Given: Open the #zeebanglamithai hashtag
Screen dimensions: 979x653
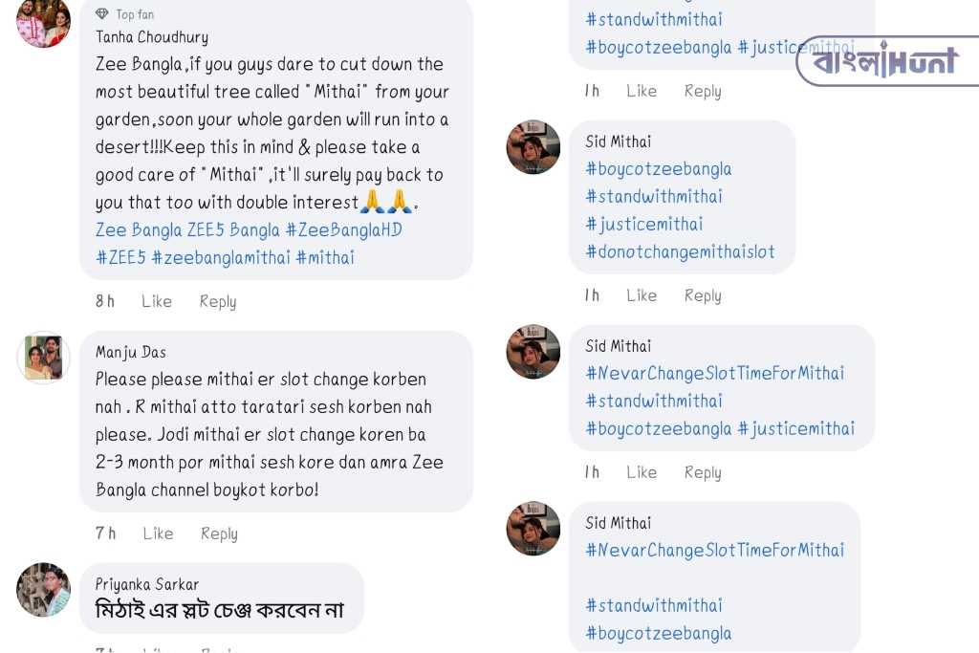Looking at the screenshot, I should (221, 257).
